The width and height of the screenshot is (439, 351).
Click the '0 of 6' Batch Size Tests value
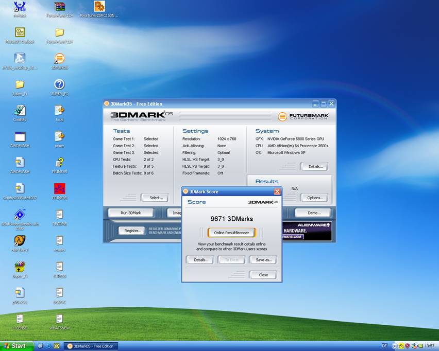149,173
